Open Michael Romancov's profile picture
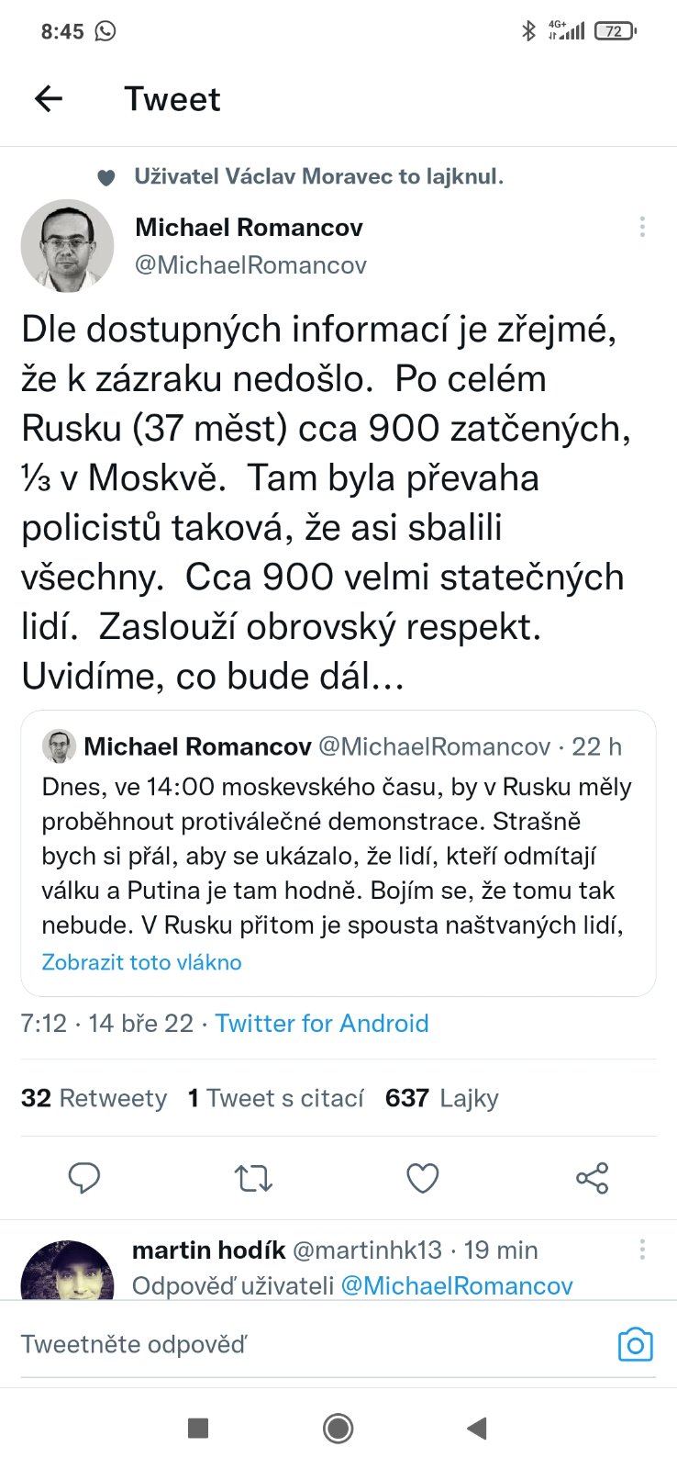 (x=67, y=245)
